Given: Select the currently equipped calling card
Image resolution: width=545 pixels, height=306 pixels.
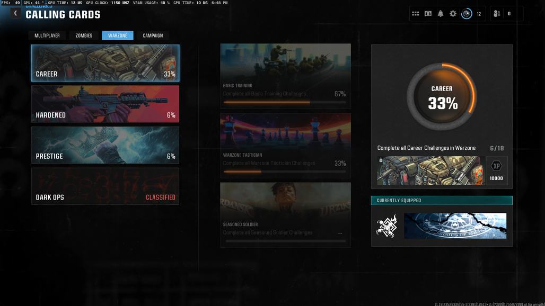Looking at the screenshot, I should [x=455, y=226].
